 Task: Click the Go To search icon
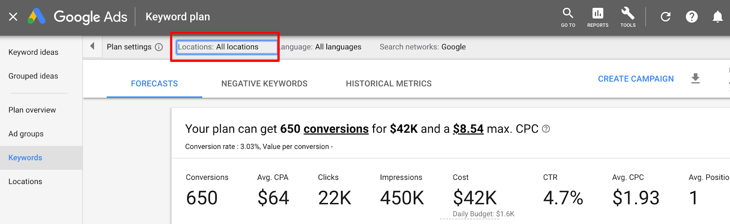(568, 13)
